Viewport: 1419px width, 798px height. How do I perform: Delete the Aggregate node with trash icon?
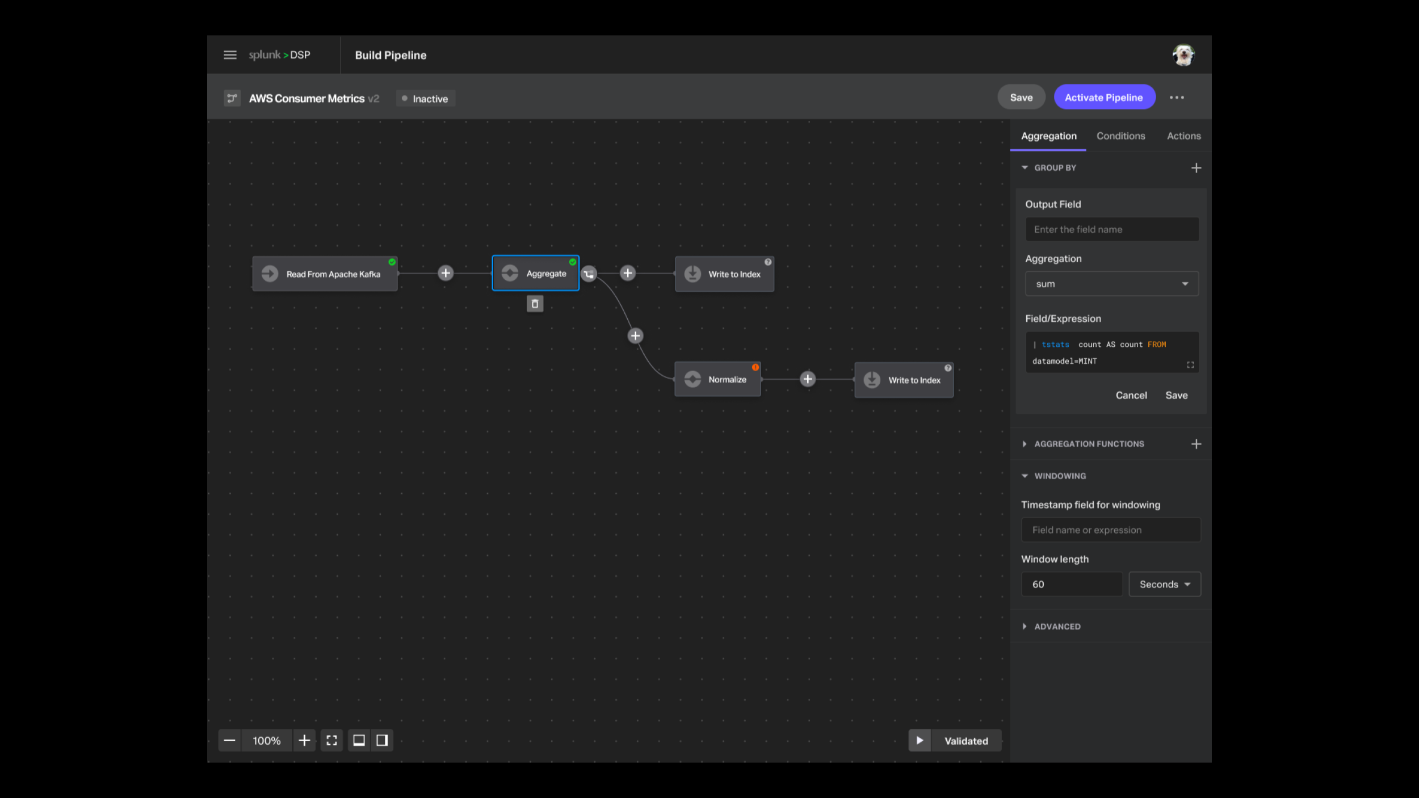point(535,304)
